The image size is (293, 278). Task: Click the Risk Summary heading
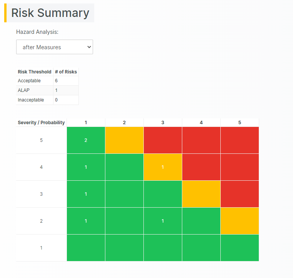coord(50,13)
